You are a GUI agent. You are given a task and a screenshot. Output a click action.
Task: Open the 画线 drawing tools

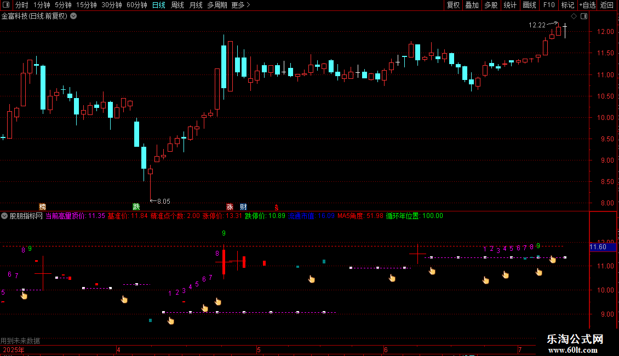coord(529,5)
